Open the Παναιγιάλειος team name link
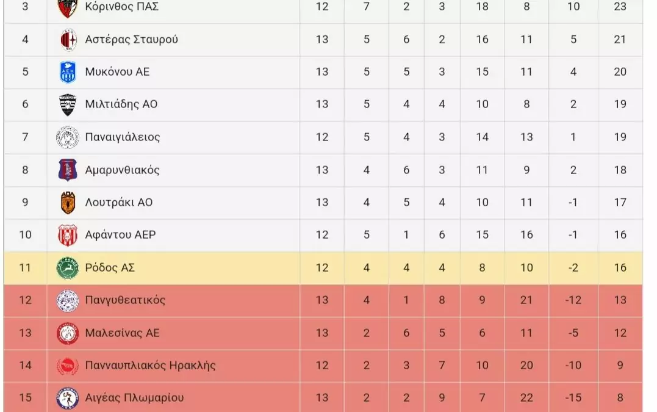Image resolution: width=657 pixels, height=412 pixels. click(123, 137)
